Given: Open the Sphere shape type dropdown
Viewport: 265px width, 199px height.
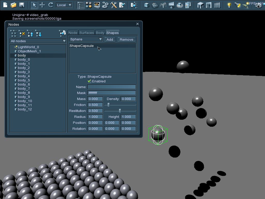Looking at the screenshot, I should tap(86, 39).
